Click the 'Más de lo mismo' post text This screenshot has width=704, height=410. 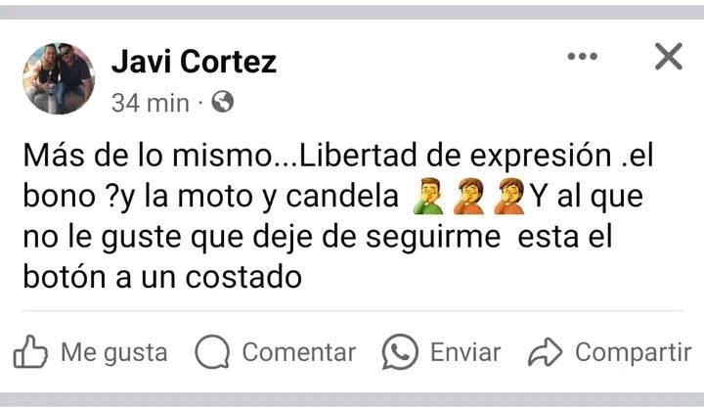147,156
